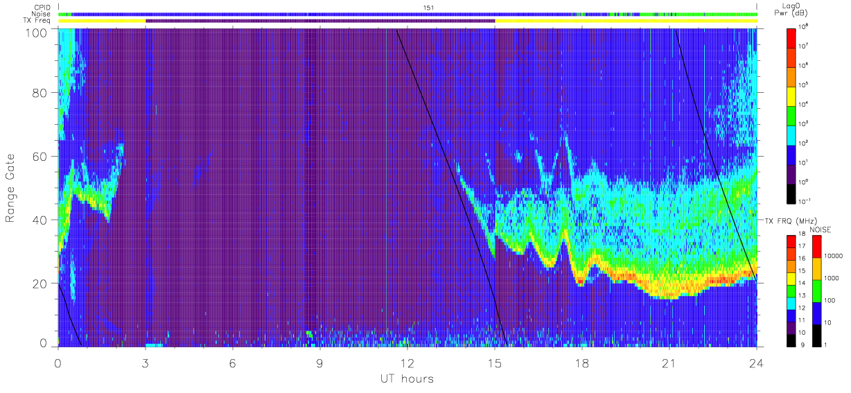Click the '10000' label on NOISE colorbar

834,256
